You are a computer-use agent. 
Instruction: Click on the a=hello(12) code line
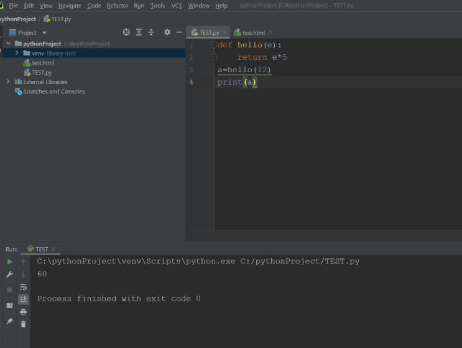[244, 70]
